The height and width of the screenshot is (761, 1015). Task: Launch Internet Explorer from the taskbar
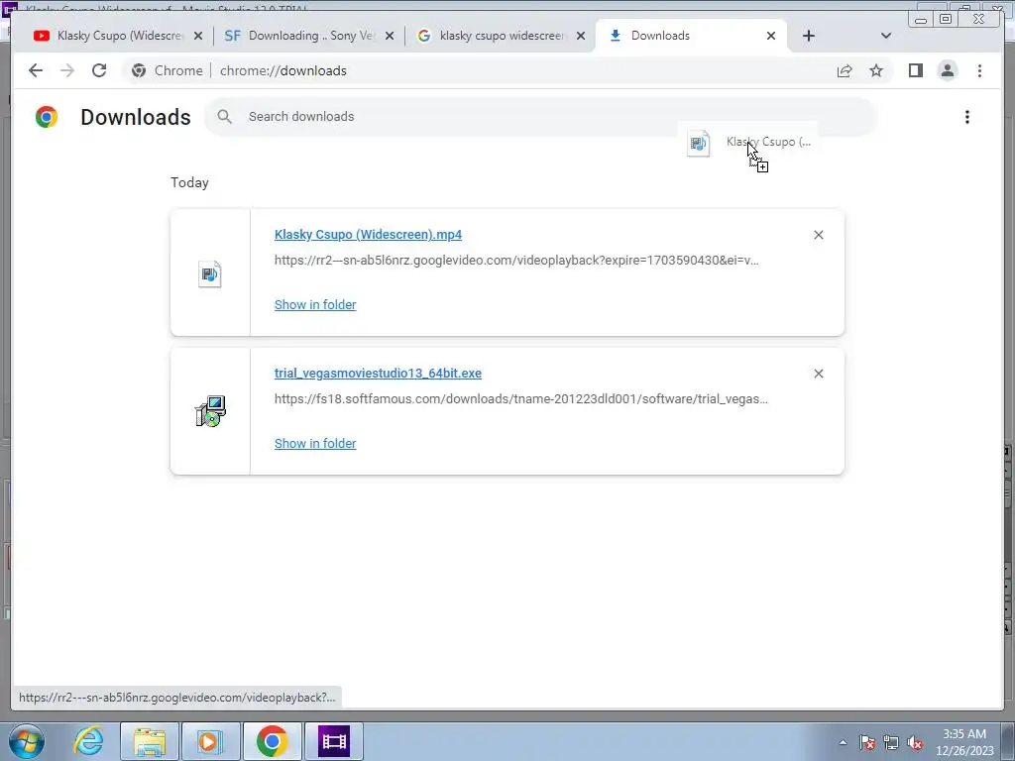point(88,741)
